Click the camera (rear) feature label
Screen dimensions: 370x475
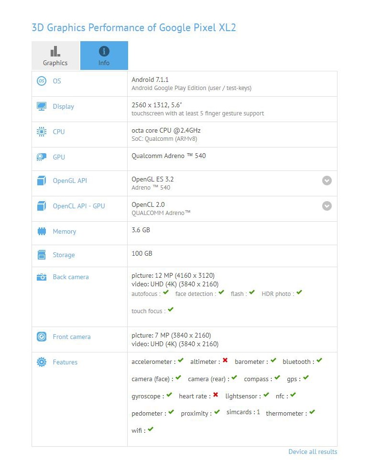(x=208, y=379)
